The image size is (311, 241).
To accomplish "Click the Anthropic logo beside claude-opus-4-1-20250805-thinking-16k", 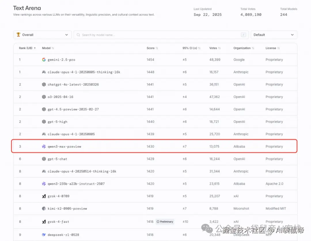I will 44,72.
